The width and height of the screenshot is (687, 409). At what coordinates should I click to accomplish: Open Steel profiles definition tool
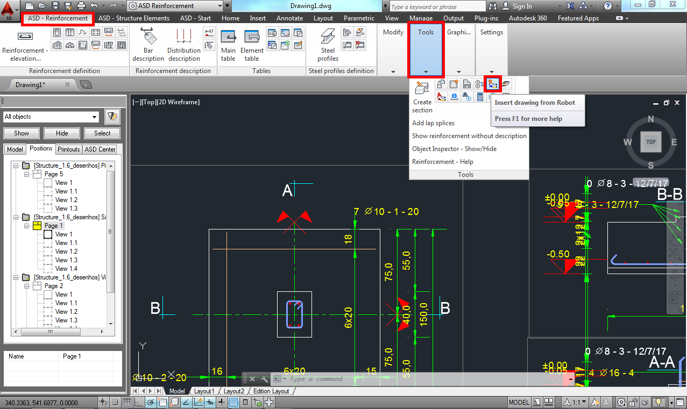(328, 45)
